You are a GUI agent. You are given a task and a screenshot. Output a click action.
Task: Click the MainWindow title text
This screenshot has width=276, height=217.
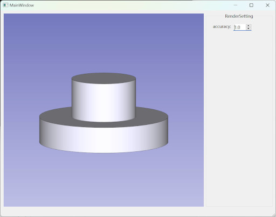(x=22, y=5)
